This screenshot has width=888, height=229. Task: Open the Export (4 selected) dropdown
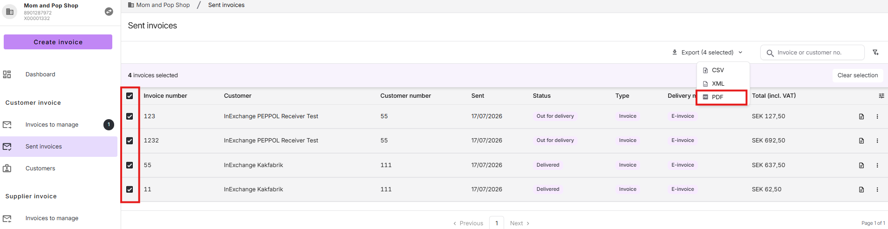click(707, 53)
